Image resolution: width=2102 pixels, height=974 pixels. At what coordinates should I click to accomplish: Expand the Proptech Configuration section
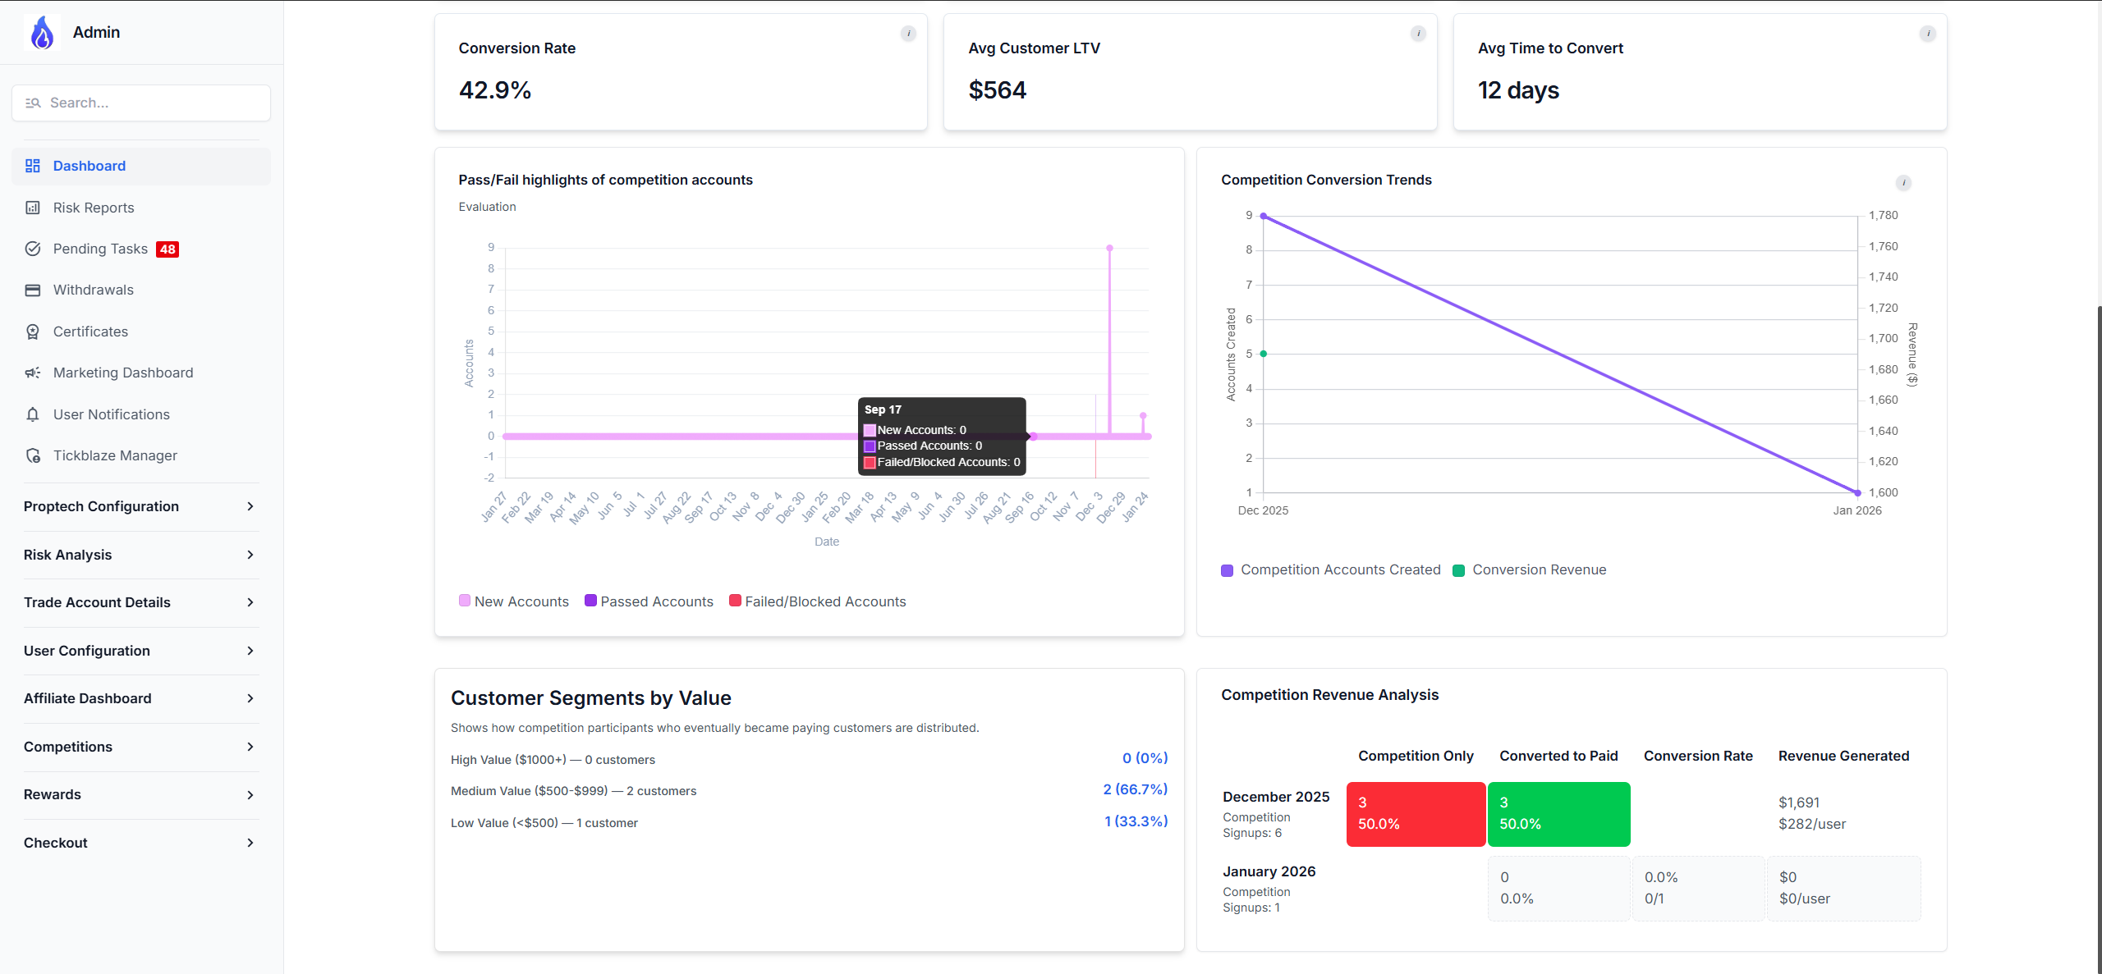(140, 506)
